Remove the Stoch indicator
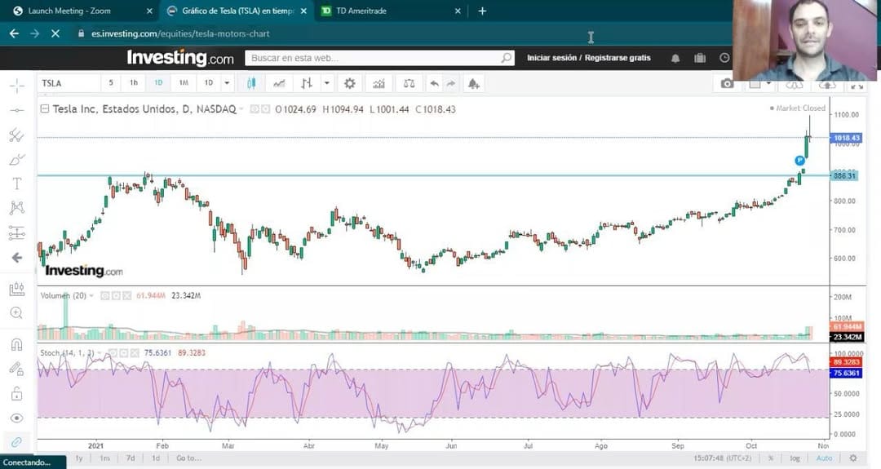Image resolution: width=881 pixels, height=469 pixels. [x=135, y=352]
